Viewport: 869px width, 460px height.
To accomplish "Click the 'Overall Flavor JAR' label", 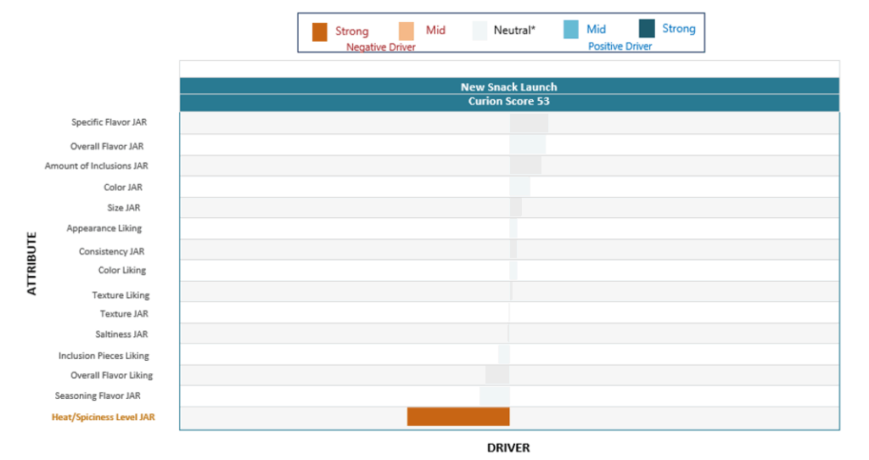I will [107, 146].
